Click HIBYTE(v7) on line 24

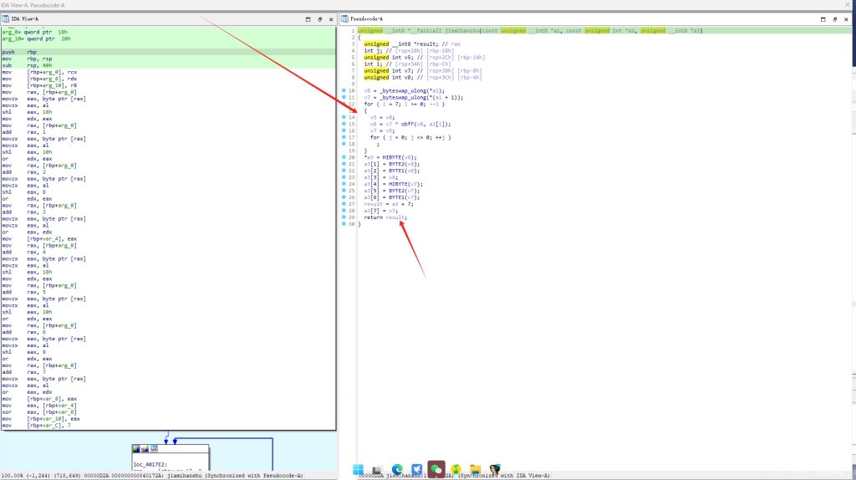(405, 184)
